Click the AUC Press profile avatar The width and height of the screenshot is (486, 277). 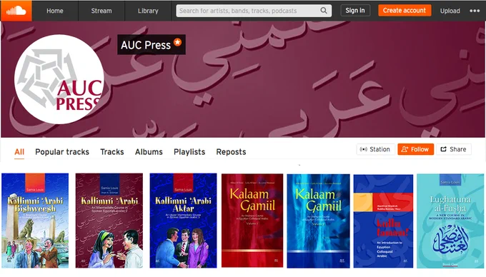[x=59, y=79]
